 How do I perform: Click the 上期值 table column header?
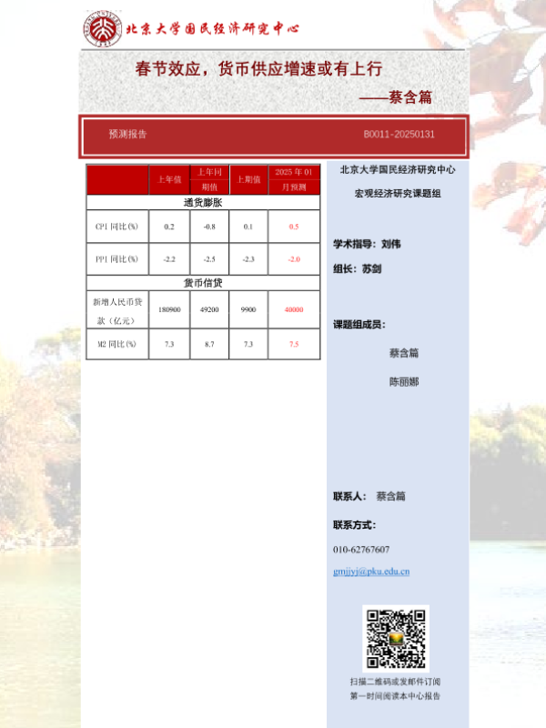click(248, 180)
